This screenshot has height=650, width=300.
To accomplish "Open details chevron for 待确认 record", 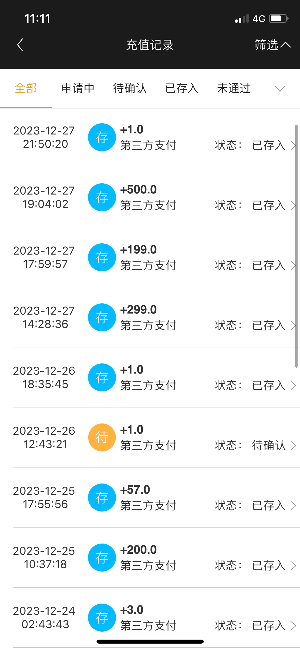I will [293, 446].
